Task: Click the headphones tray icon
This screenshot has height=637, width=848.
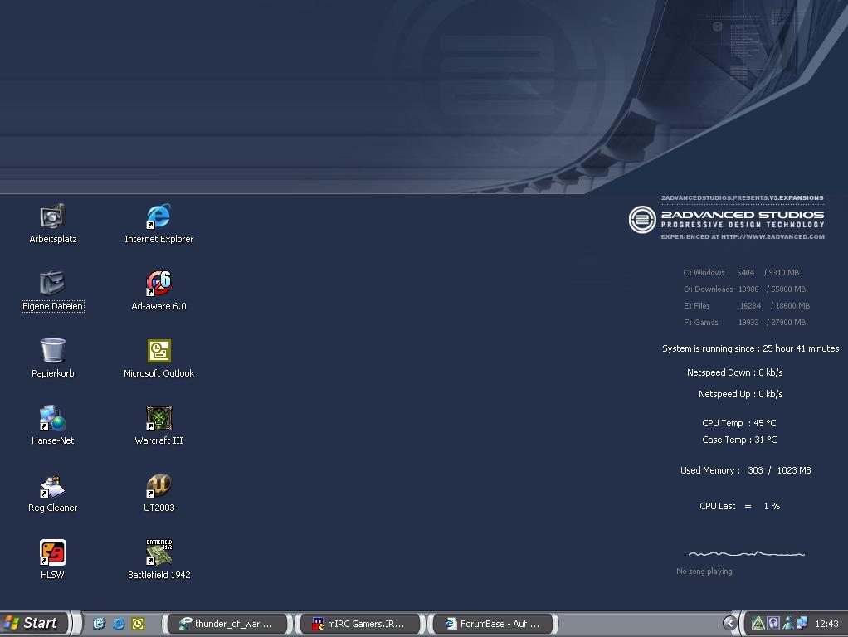Action: [772, 624]
